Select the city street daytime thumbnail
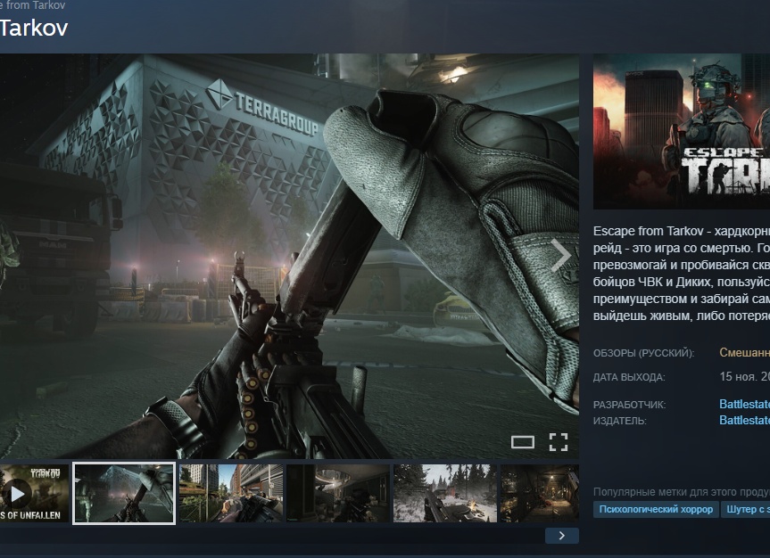Screen dimensions: 770x558 [x=231, y=493]
